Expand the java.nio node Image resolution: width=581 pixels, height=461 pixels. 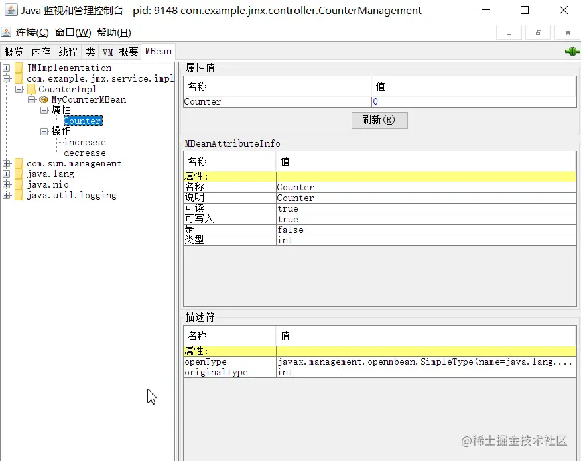click(6, 184)
